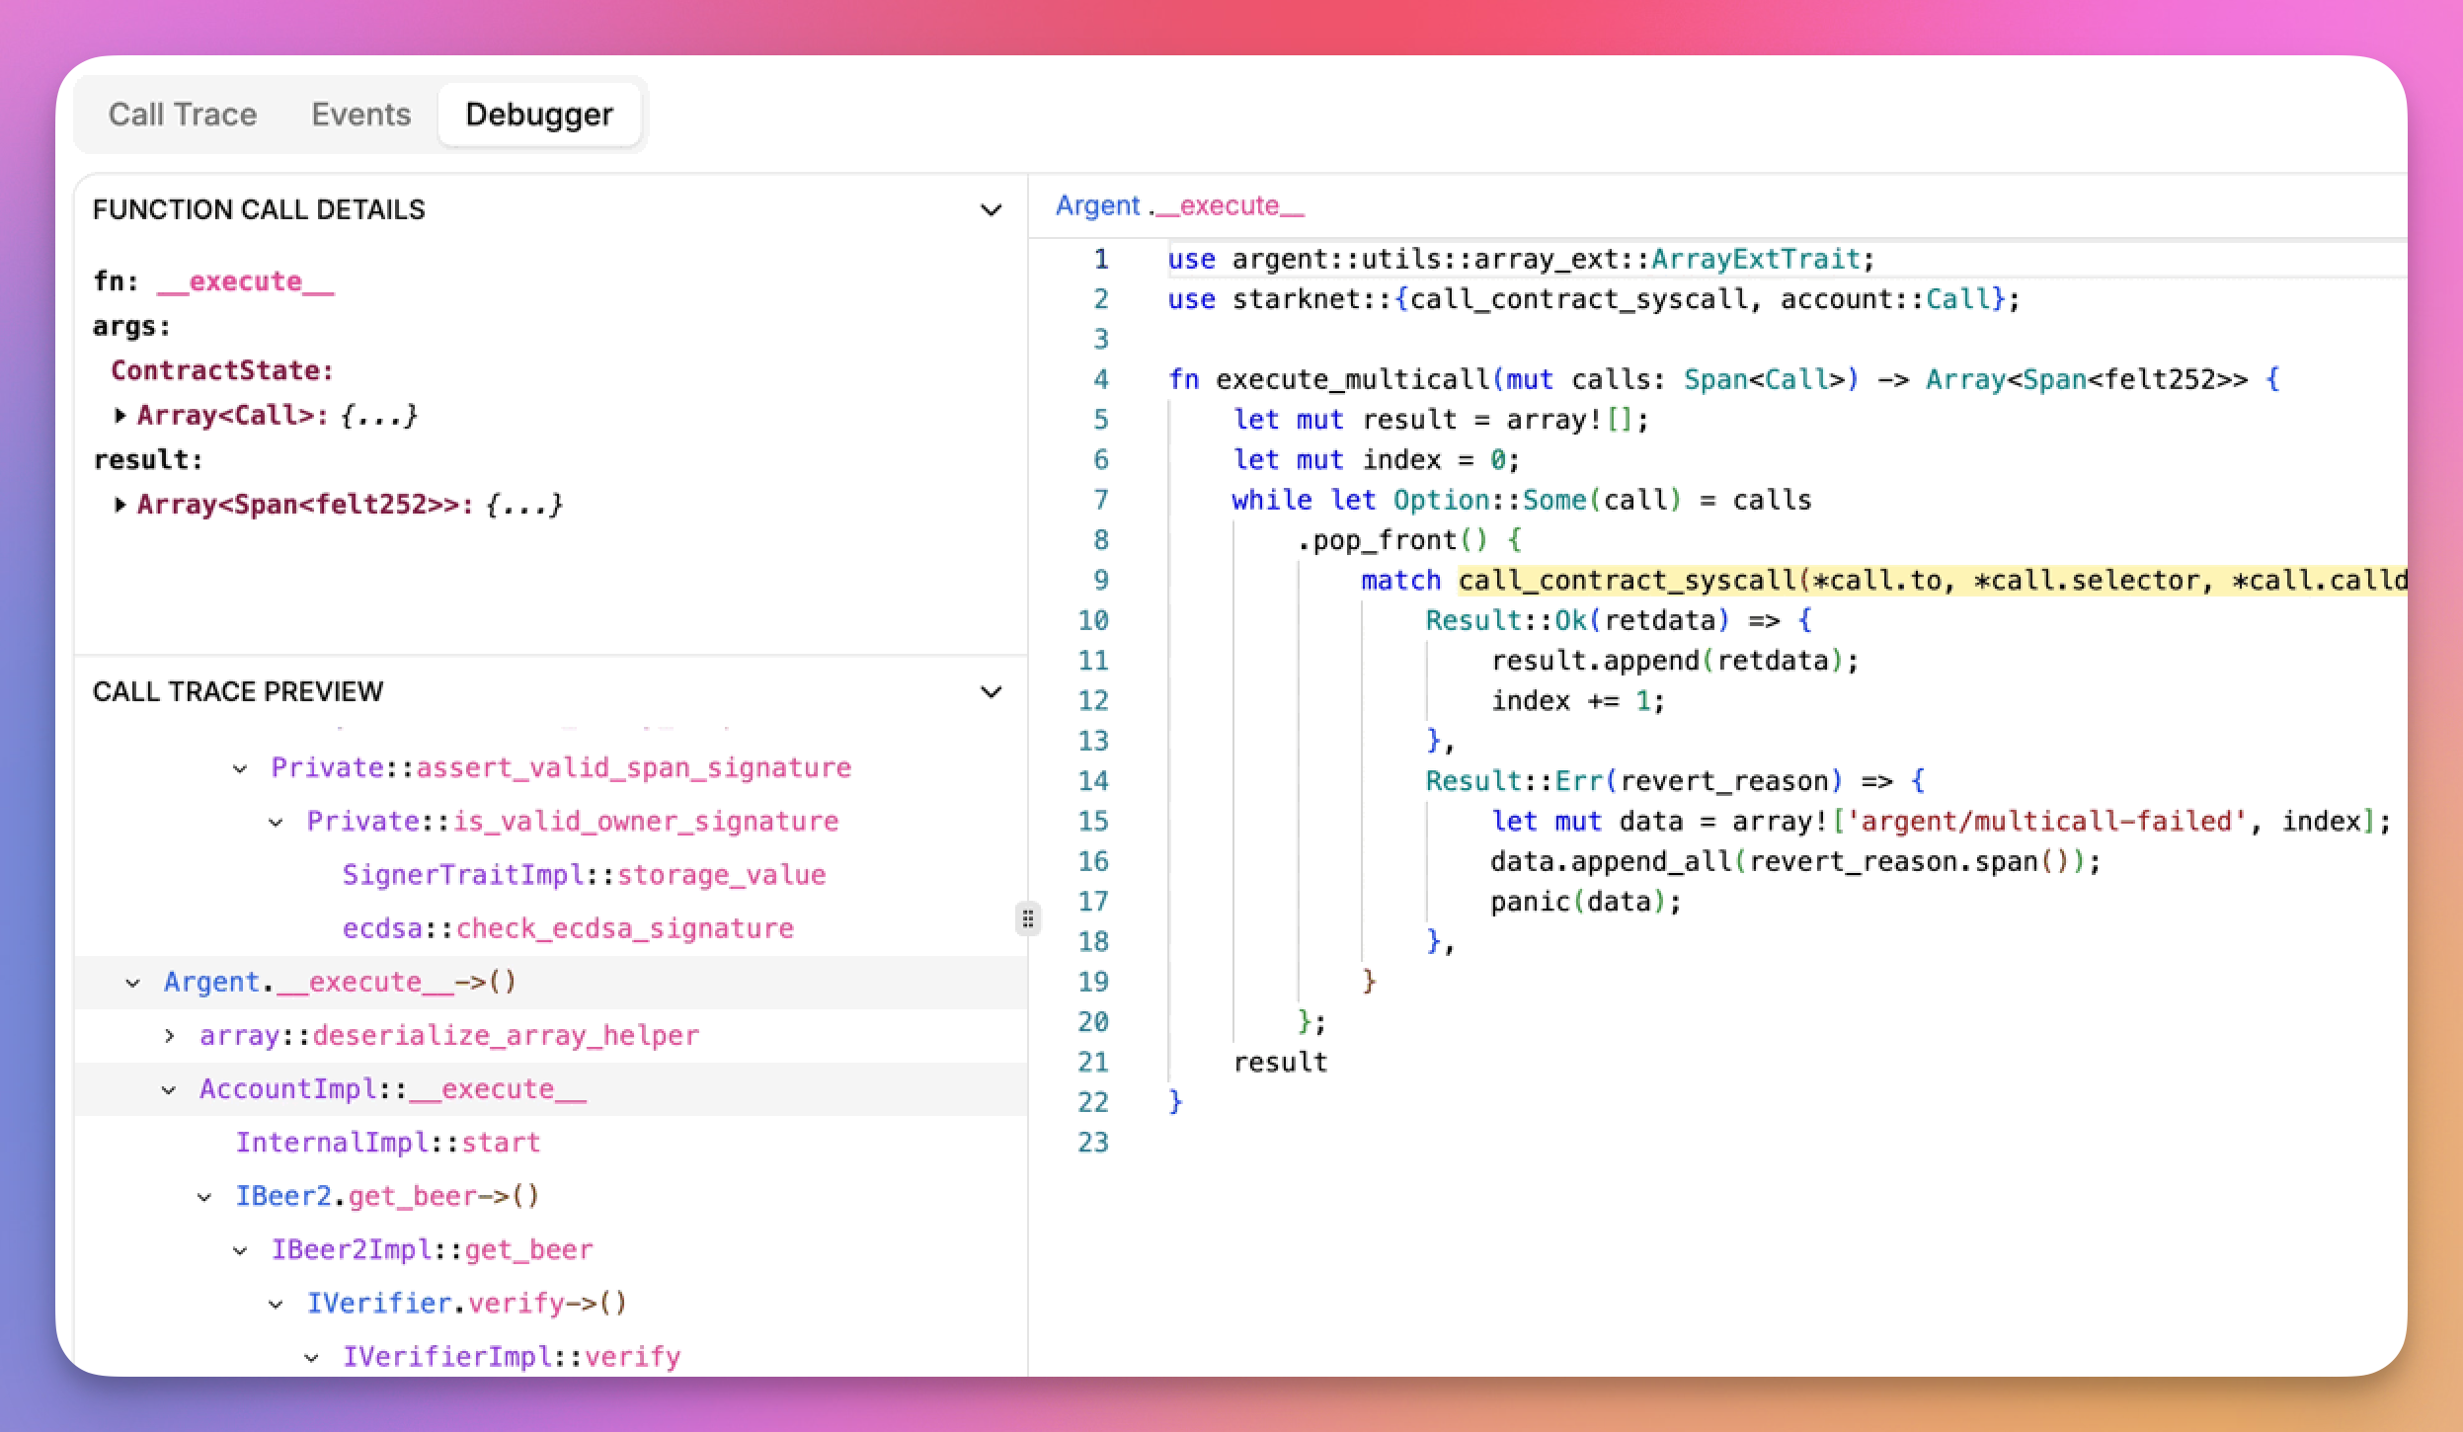Click the ContractState argument label
Image resolution: width=2463 pixels, height=1432 pixels.
click(x=222, y=370)
